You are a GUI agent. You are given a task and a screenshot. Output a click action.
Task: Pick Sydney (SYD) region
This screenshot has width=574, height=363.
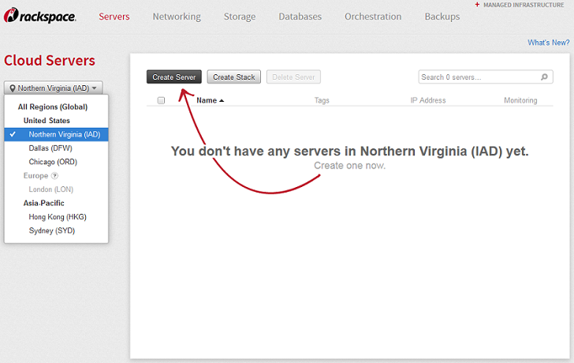coord(52,230)
